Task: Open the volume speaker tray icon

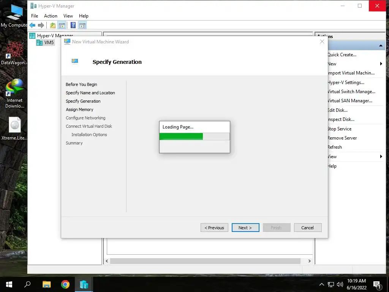Action: [x=340, y=284]
